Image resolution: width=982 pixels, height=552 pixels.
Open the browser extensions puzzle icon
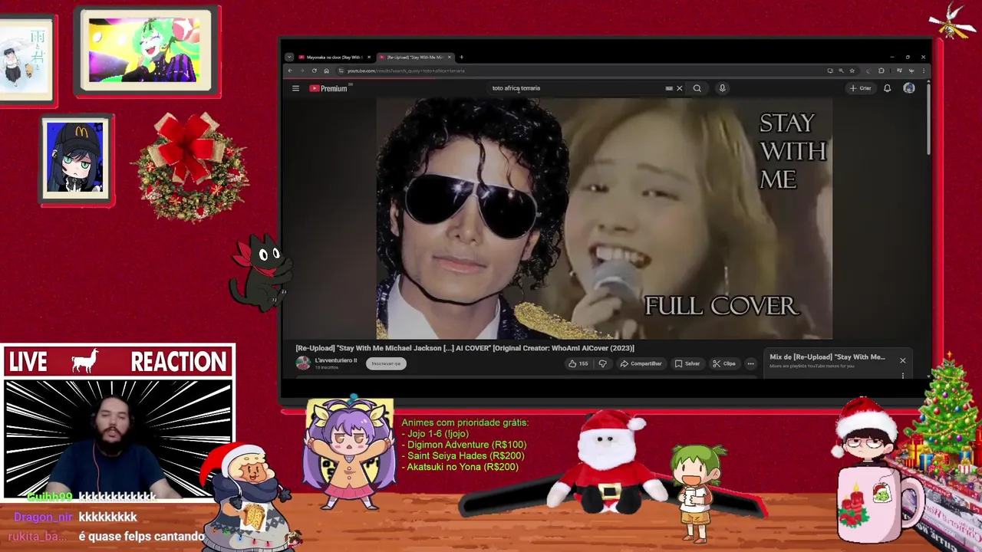point(881,71)
